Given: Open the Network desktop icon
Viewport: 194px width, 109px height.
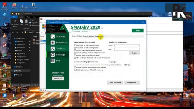Looking at the screenshot, I should click(x=5, y=16).
